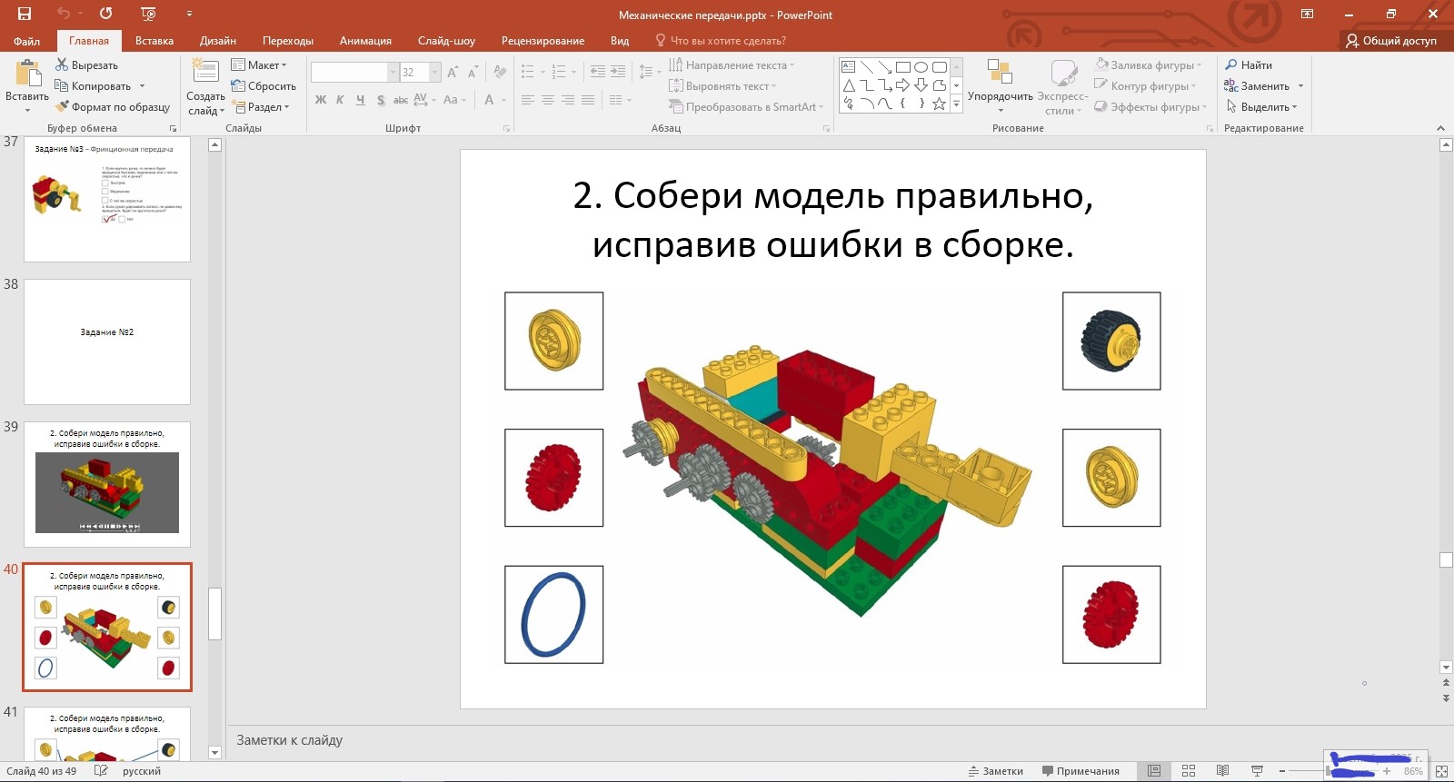Fit slide to current window icon
Screen dimensions: 1454x782
tap(1441, 771)
